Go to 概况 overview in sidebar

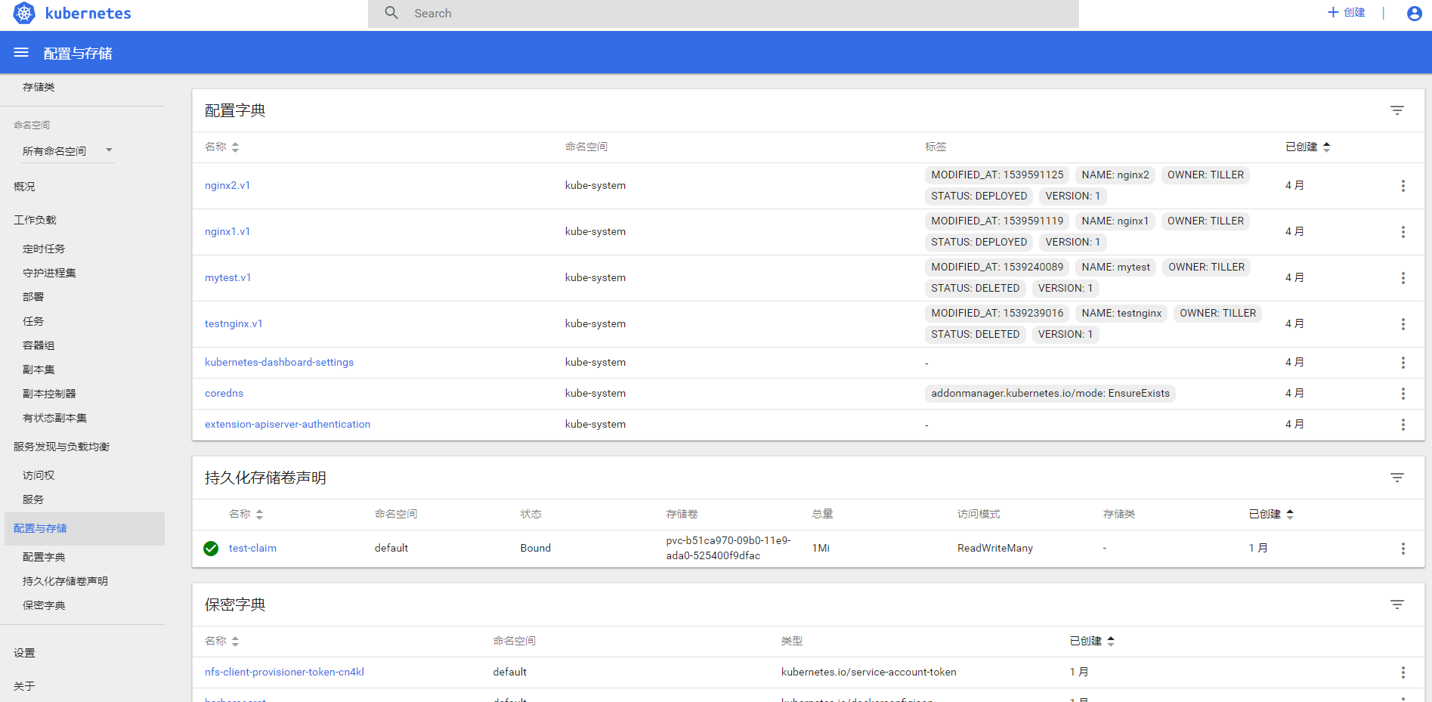click(x=24, y=186)
